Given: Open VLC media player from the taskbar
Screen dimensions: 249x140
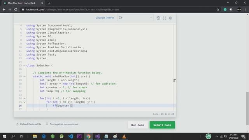Looking at the screenshot, I should click(x=124, y=136).
